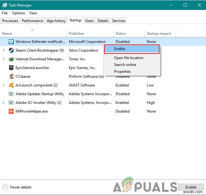Viewport: 206px width, 195px height.
Task: Select the EpicGamesLauncher row name
Action: [32, 68]
